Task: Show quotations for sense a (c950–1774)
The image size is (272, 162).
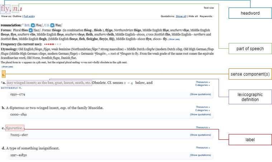Action: [200, 94]
